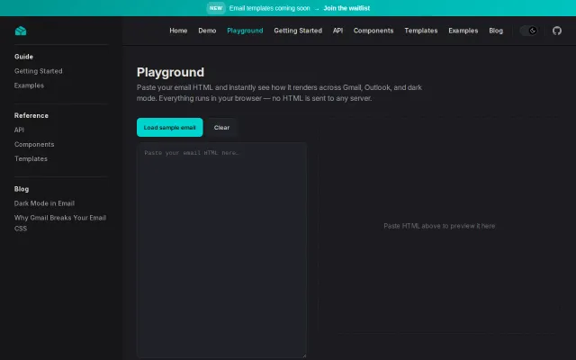
Task: Click the Blog sidebar heading
Action: pyautogui.click(x=22, y=189)
